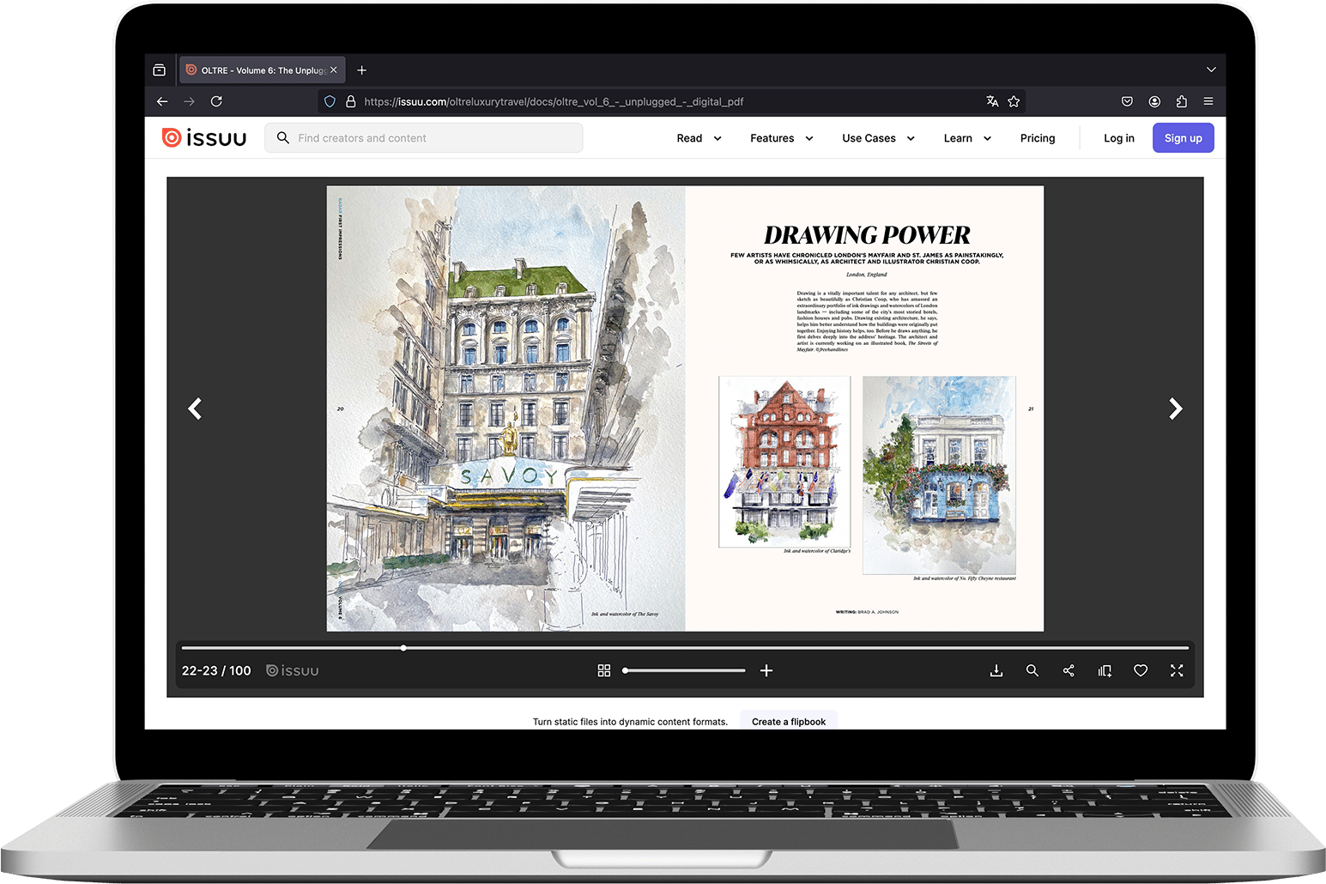The width and height of the screenshot is (1326, 884).
Task: Click the Savoy watercolor left page
Action: point(506,409)
